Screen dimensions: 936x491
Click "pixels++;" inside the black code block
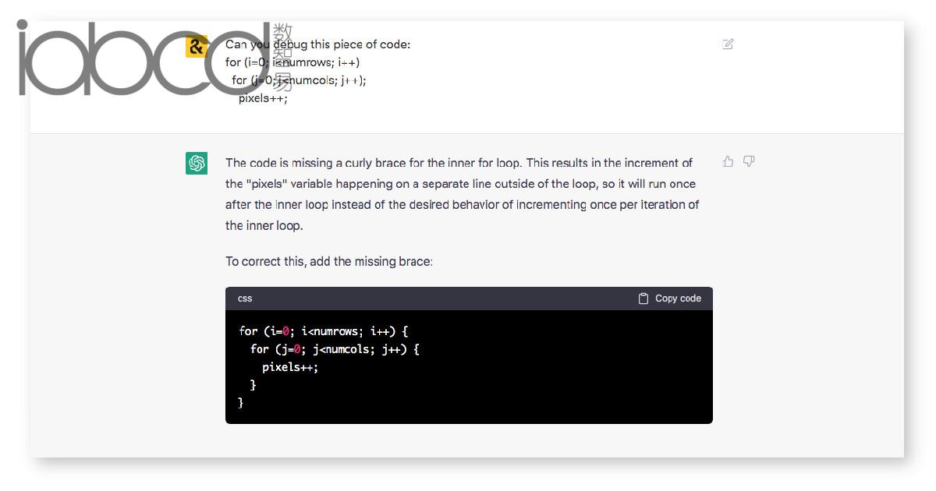pos(290,367)
